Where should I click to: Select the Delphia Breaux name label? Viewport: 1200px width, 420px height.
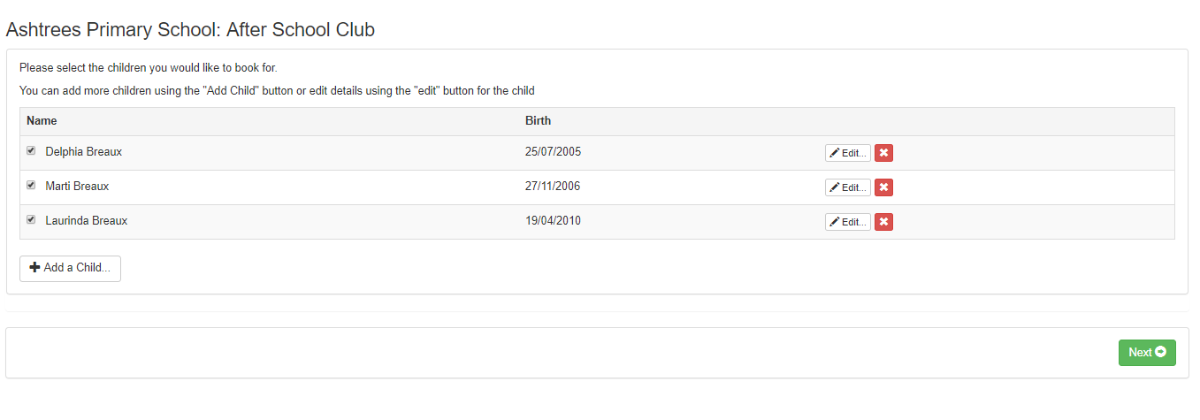point(84,152)
